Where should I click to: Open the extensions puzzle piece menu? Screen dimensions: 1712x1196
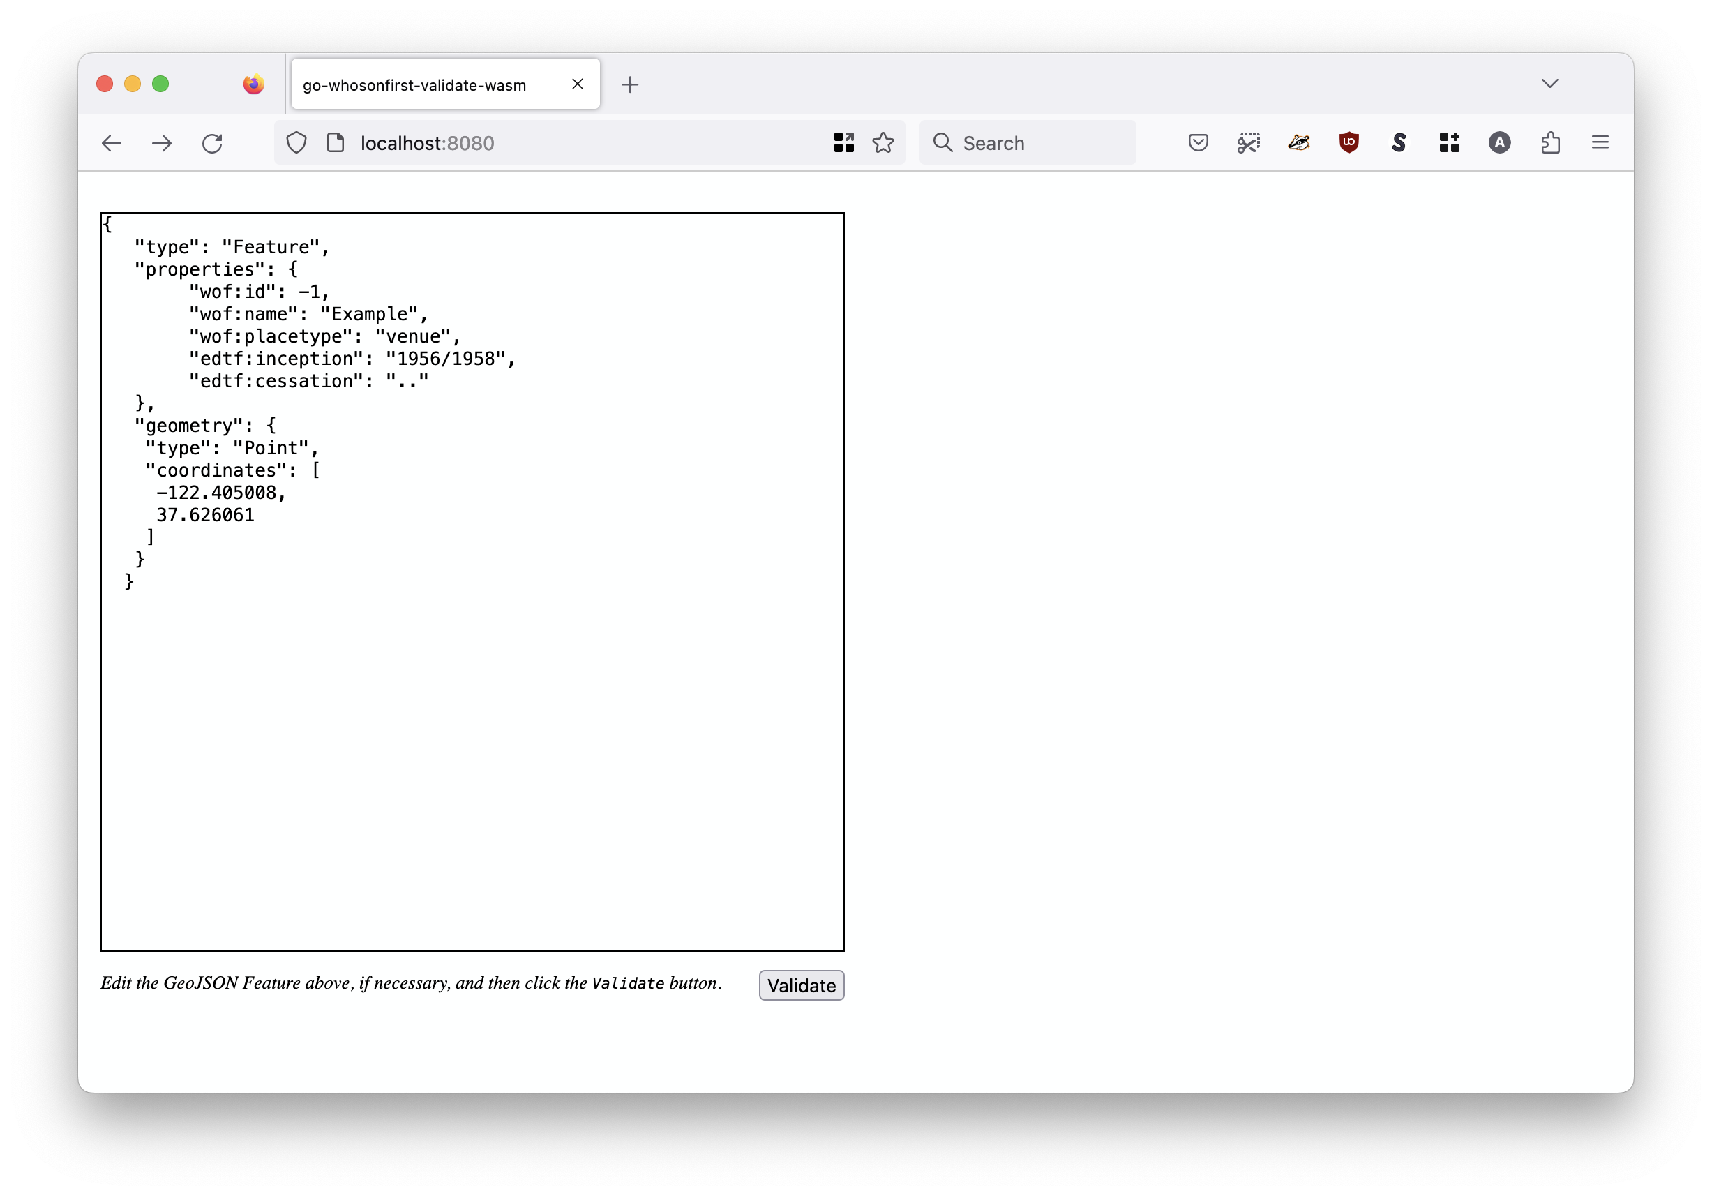click(x=1550, y=142)
